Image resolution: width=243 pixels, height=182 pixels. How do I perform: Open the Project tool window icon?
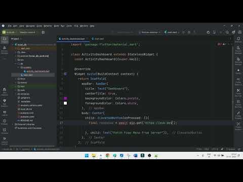[x=5, y=39]
